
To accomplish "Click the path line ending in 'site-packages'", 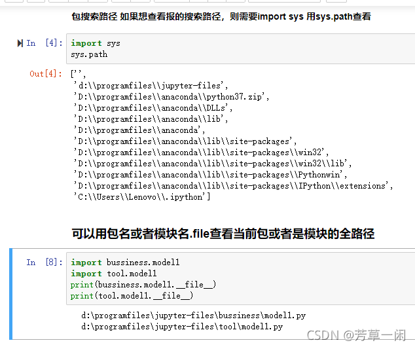I will point(185,141).
